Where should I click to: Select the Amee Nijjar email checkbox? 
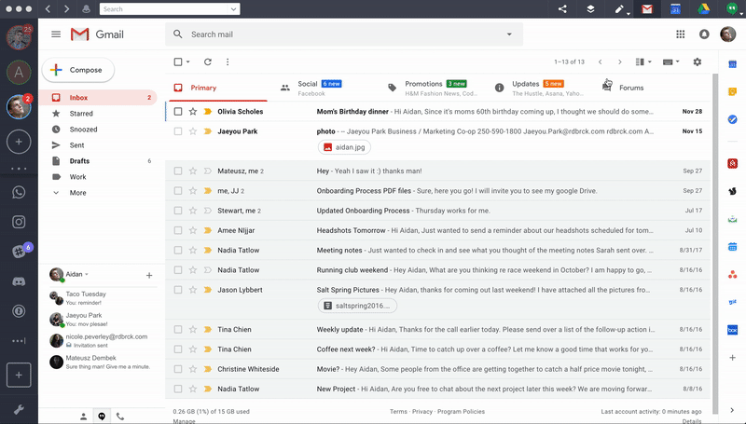pyautogui.click(x=178, y=230)
